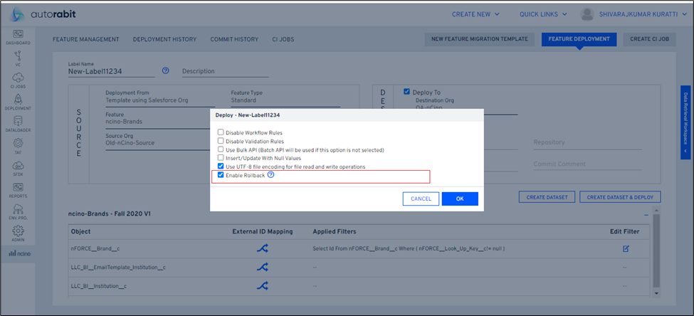Viewport: 694px width, 316px height.
Task: Cancel the Deploy dialog
Action: (x=421, y=199)
